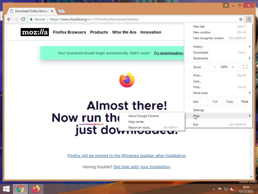Expand the Bookmarks submenu
Viewport: 258px width, 194px height.
coord(218,58)
